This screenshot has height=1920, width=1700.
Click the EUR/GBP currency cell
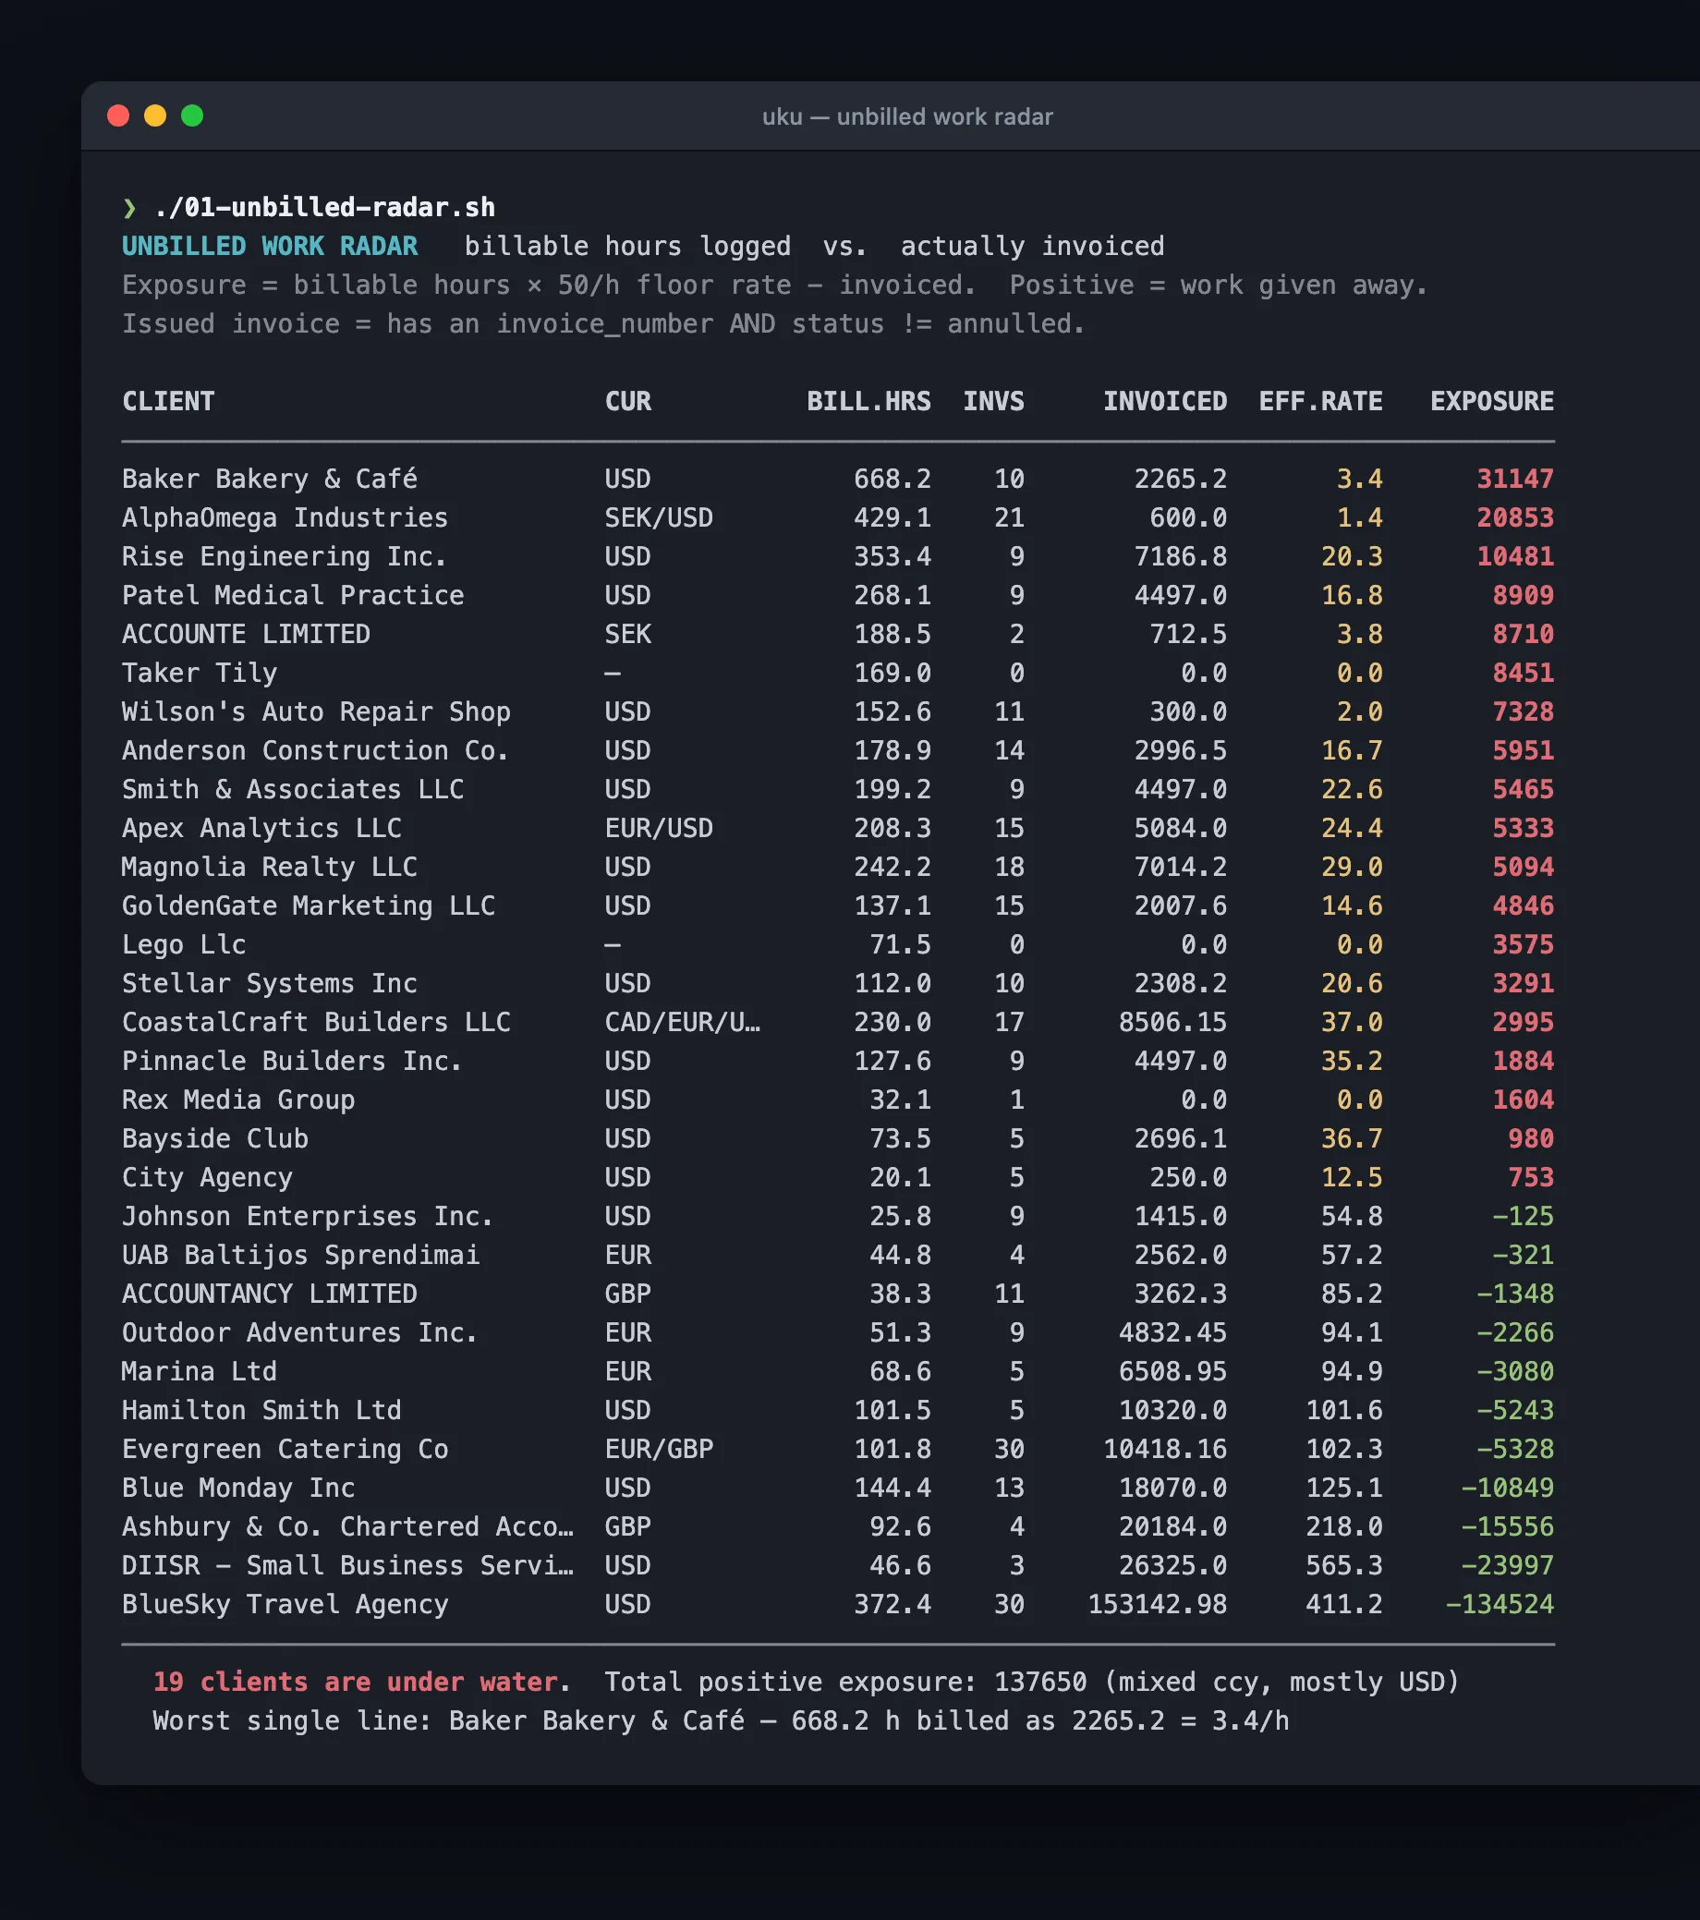click(x=660, y=1450)
